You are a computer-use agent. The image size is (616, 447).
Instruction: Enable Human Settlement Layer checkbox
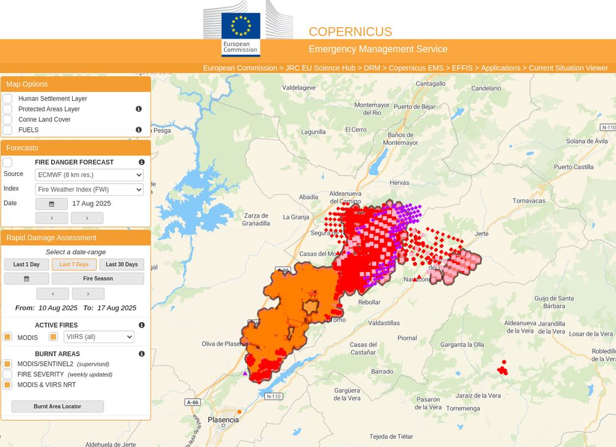[x=7, y=98]
